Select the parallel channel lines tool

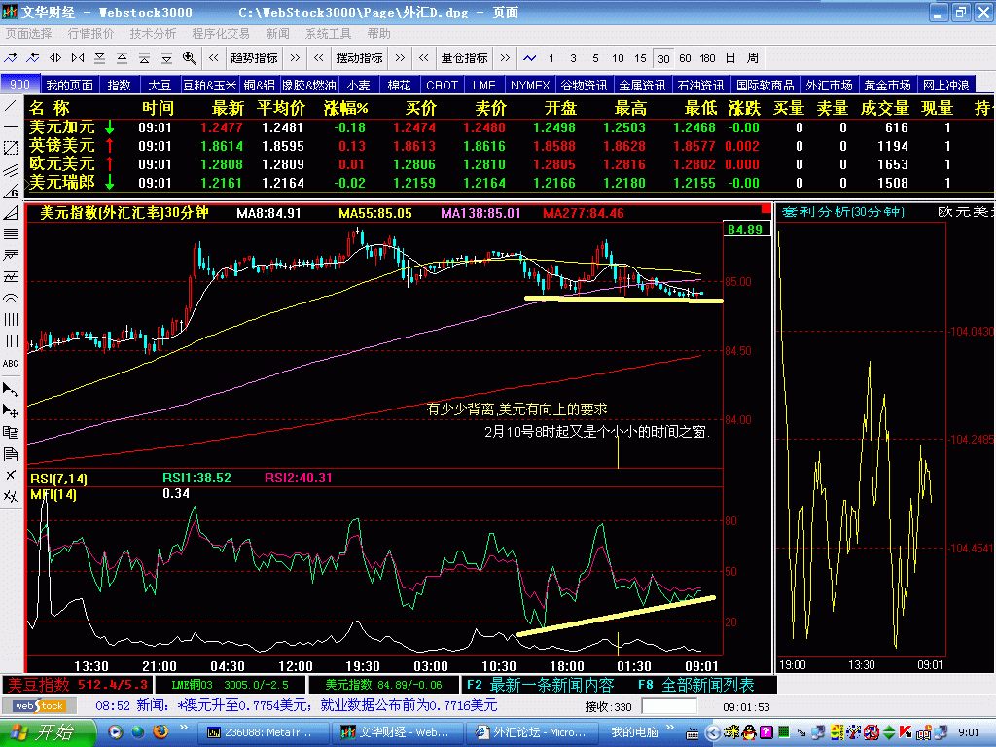11,170
